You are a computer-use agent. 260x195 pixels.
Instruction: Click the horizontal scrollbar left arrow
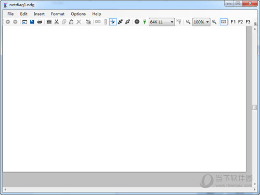tap(5, 190)
